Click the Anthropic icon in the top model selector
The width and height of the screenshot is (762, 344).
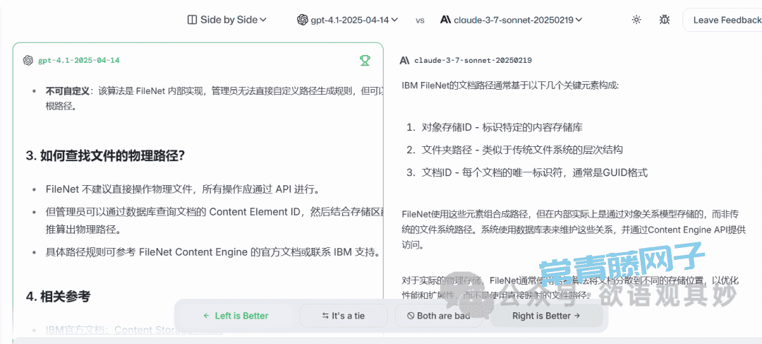click(445, 20)
